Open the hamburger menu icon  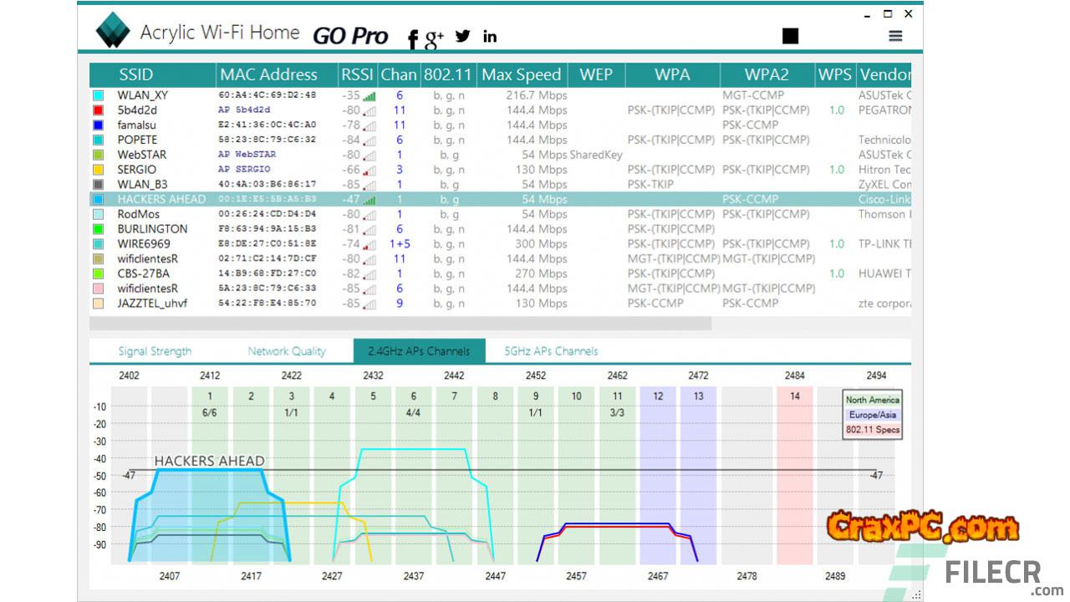click(x=895, y=36)
